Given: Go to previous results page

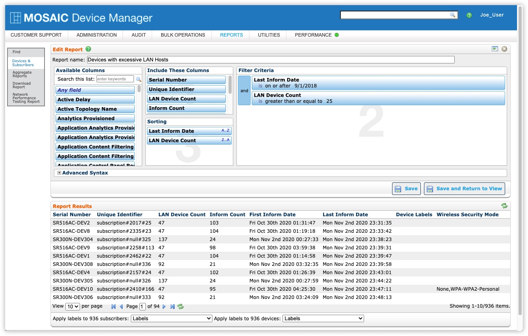Looking at the screenshot, I should 121,306.
